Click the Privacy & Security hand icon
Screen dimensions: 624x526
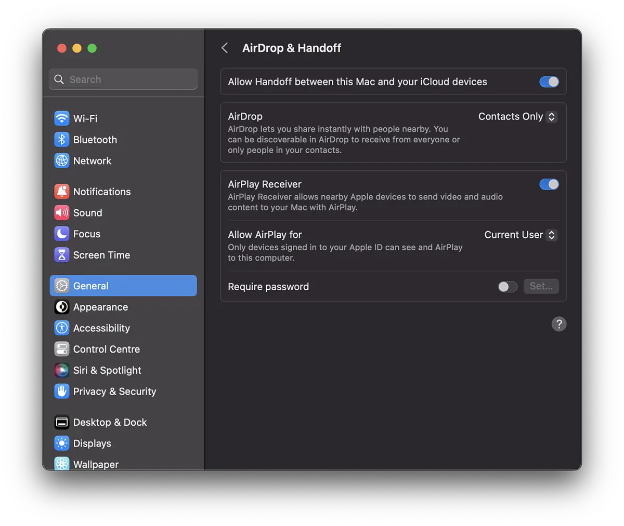tap(61, 392)
